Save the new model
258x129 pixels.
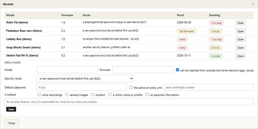(11, 109)
